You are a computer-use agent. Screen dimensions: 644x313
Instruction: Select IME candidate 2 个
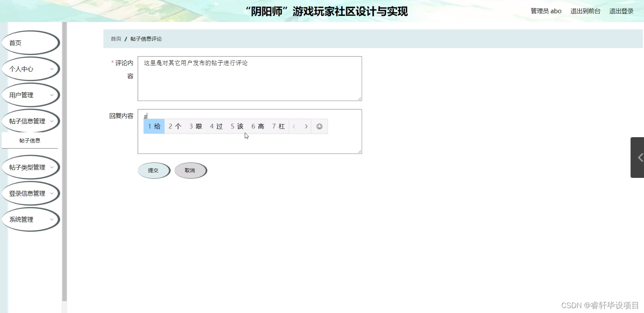(x=175, y=127)
